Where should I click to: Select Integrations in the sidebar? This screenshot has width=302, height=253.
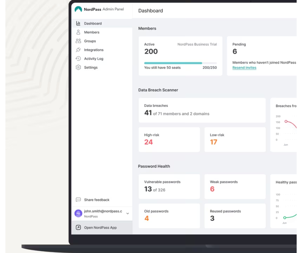[102, 50]
